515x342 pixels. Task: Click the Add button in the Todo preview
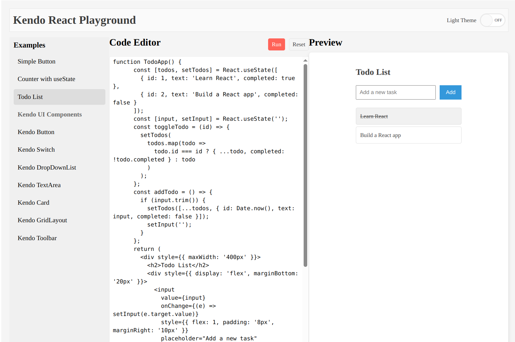450,92
